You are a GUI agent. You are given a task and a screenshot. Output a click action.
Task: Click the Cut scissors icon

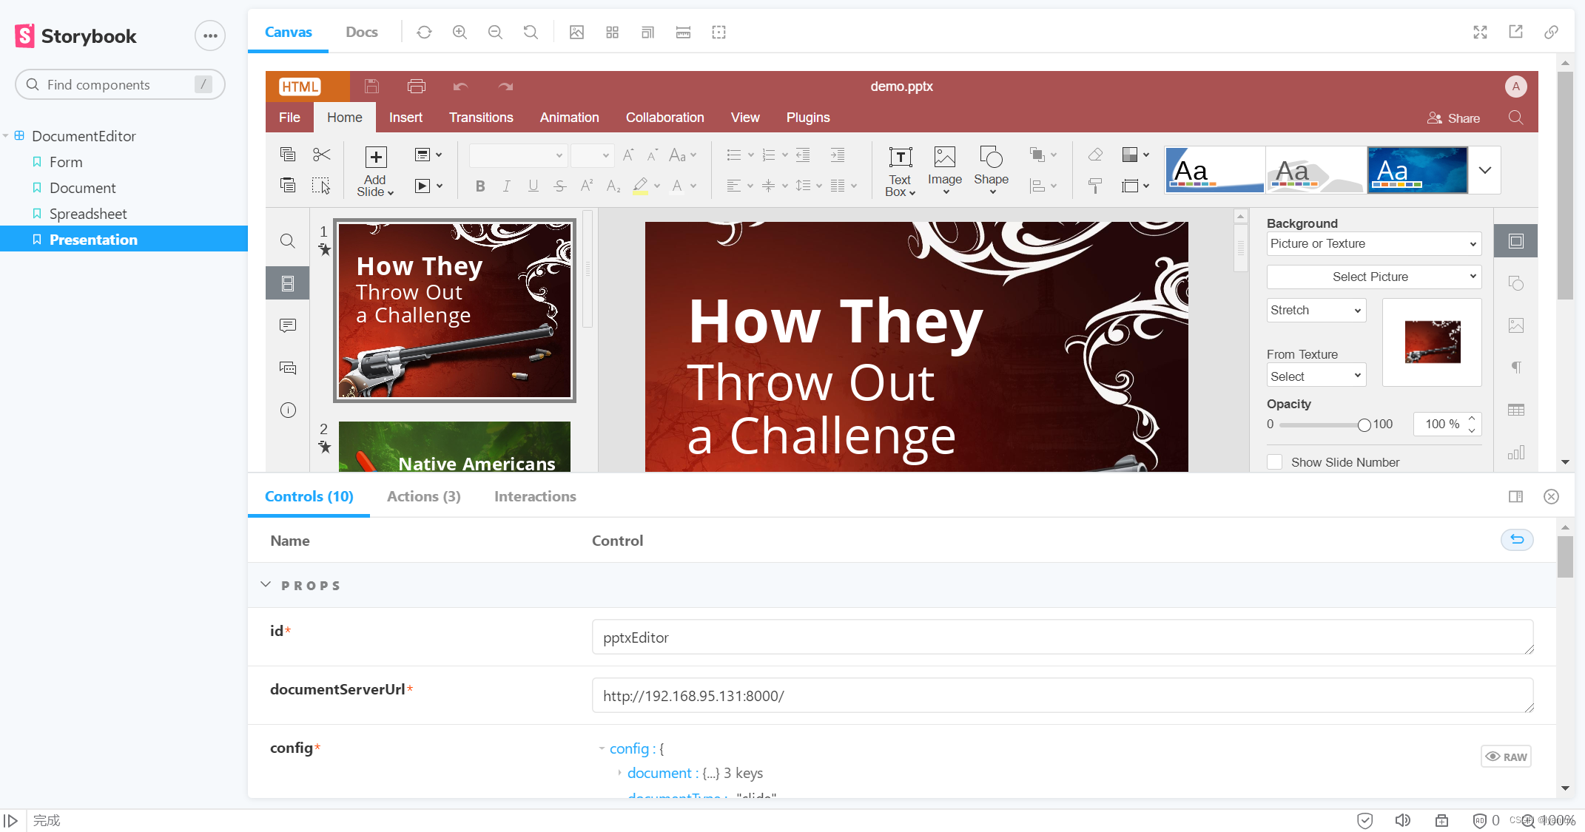coord(322,155)
